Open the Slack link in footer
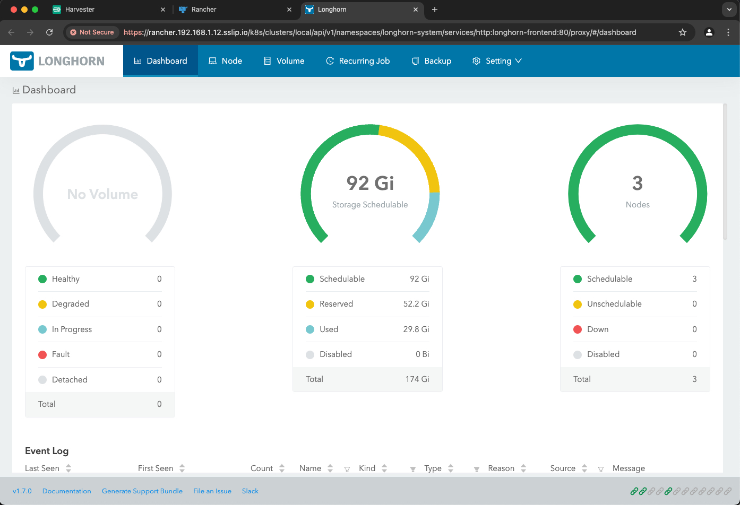 coord(250,491)
